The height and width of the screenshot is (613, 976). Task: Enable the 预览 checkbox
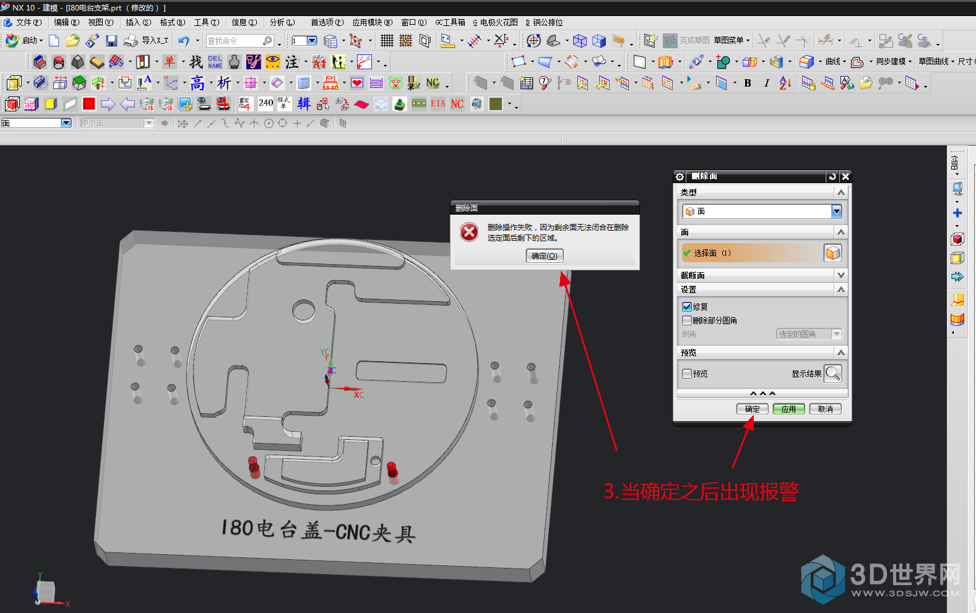point(687,374)
